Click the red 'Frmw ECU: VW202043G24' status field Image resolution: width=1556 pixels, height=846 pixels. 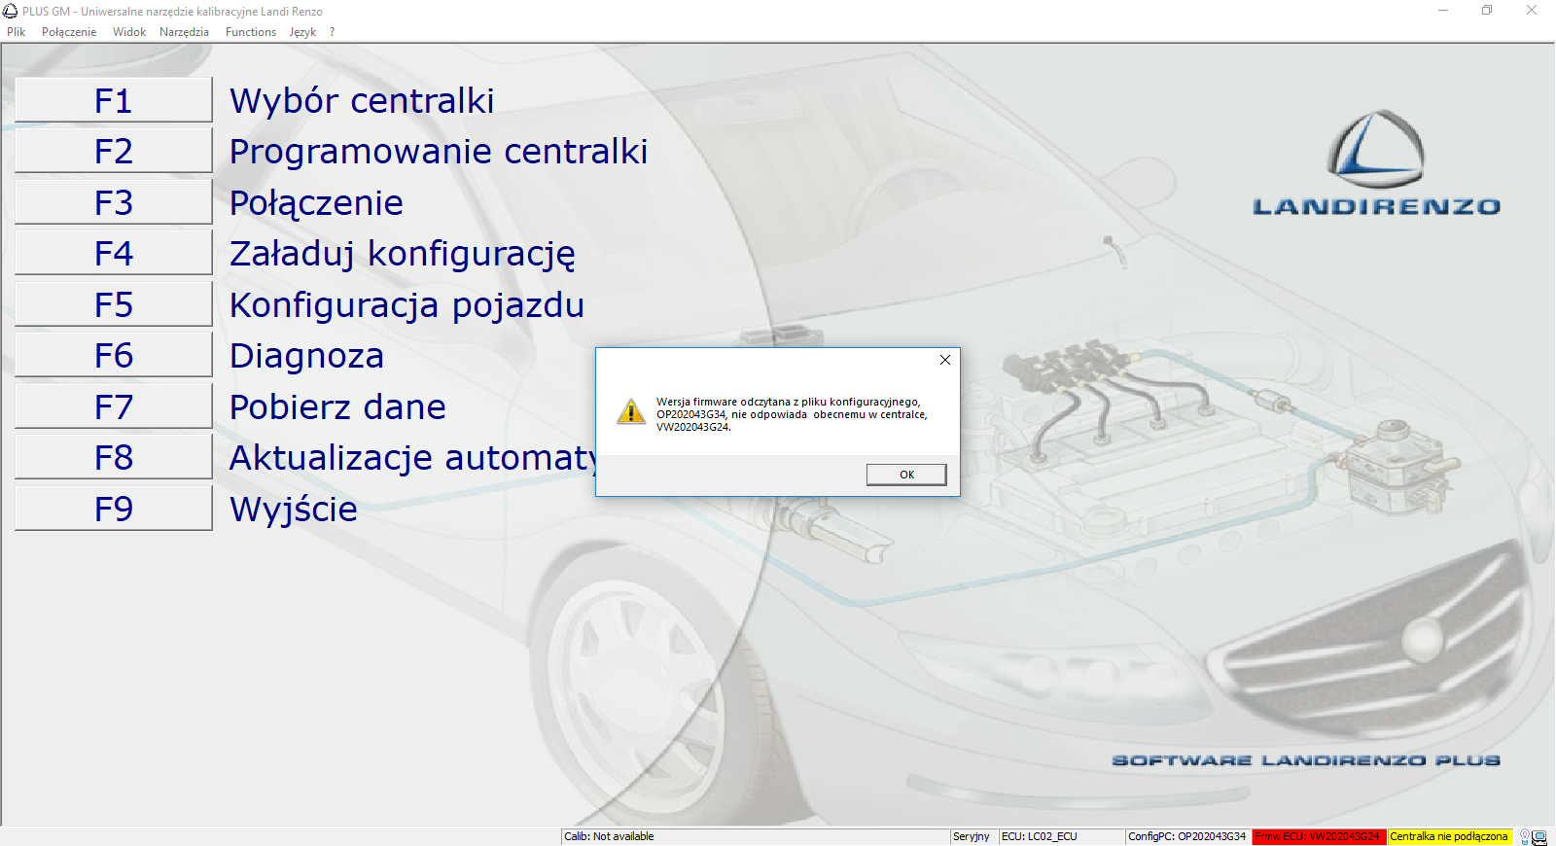tap(1319, 836)
